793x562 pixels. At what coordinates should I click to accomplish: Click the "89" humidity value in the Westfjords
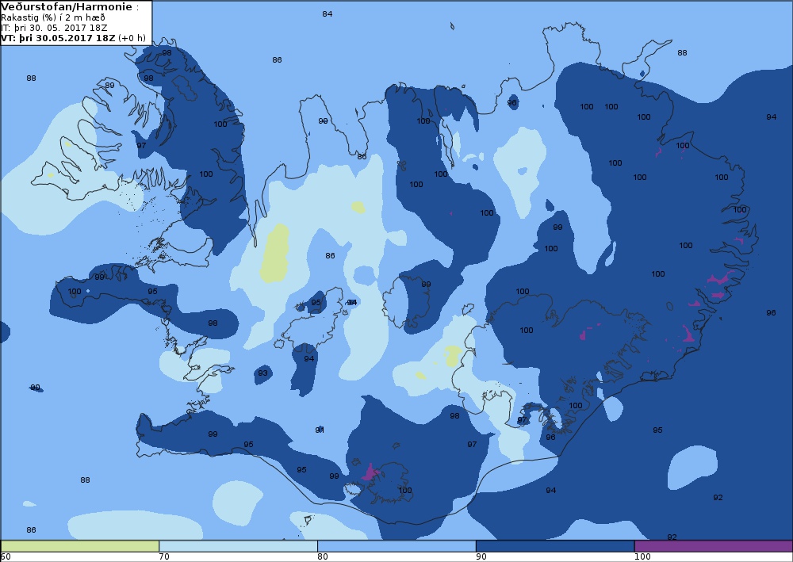109,86
